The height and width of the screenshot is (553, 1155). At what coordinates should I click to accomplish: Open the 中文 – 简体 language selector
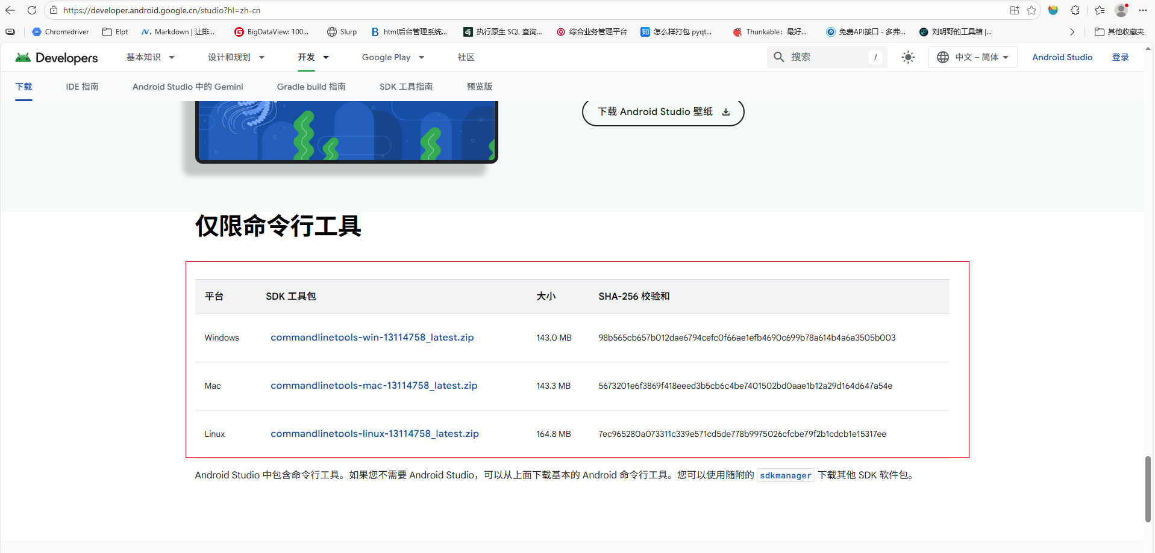coord(973,57)
